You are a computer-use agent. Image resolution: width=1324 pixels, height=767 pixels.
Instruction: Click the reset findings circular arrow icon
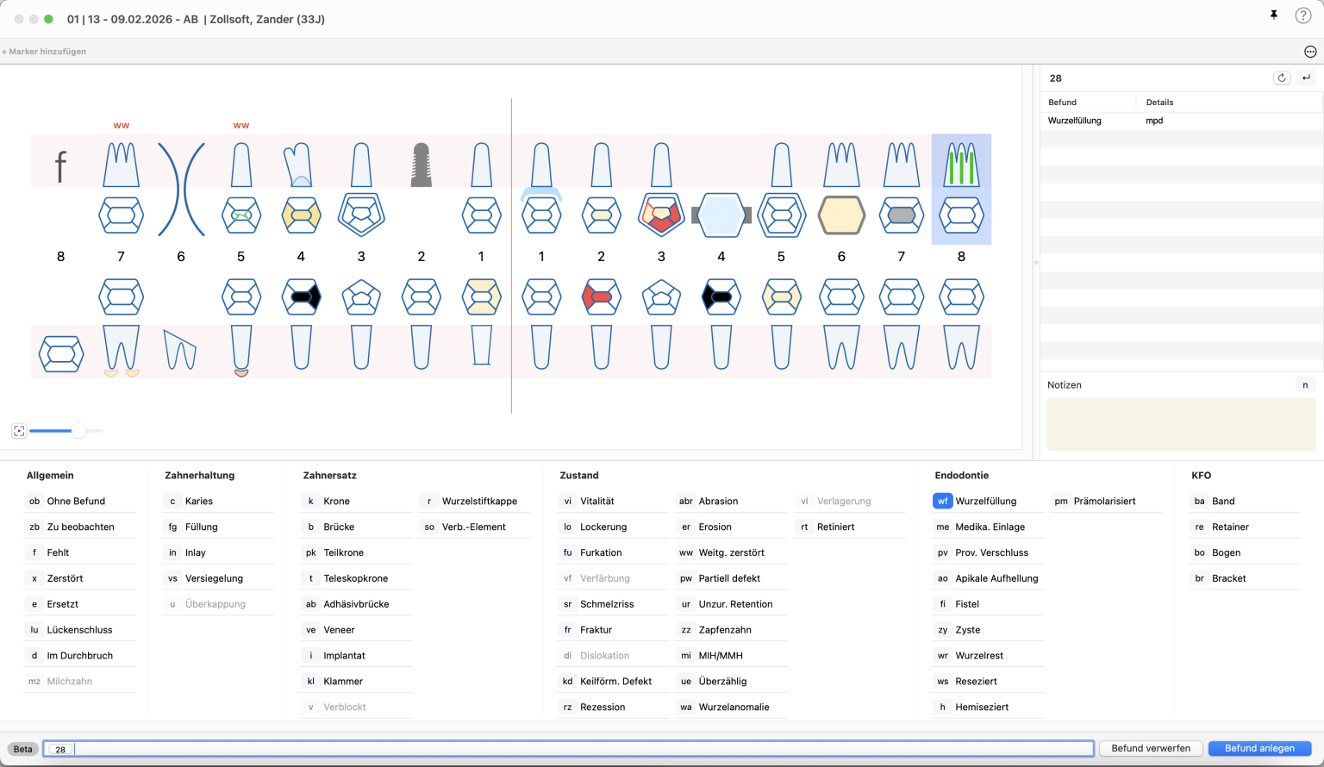coord(1282,78)
